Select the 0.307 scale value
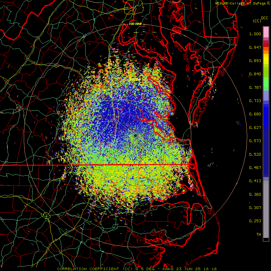Screen dimensions: 271x271 (255, 208)
